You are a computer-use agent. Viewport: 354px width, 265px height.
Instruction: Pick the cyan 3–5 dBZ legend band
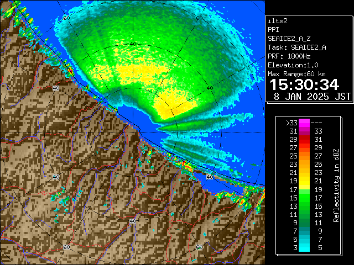tap(304, 247)
